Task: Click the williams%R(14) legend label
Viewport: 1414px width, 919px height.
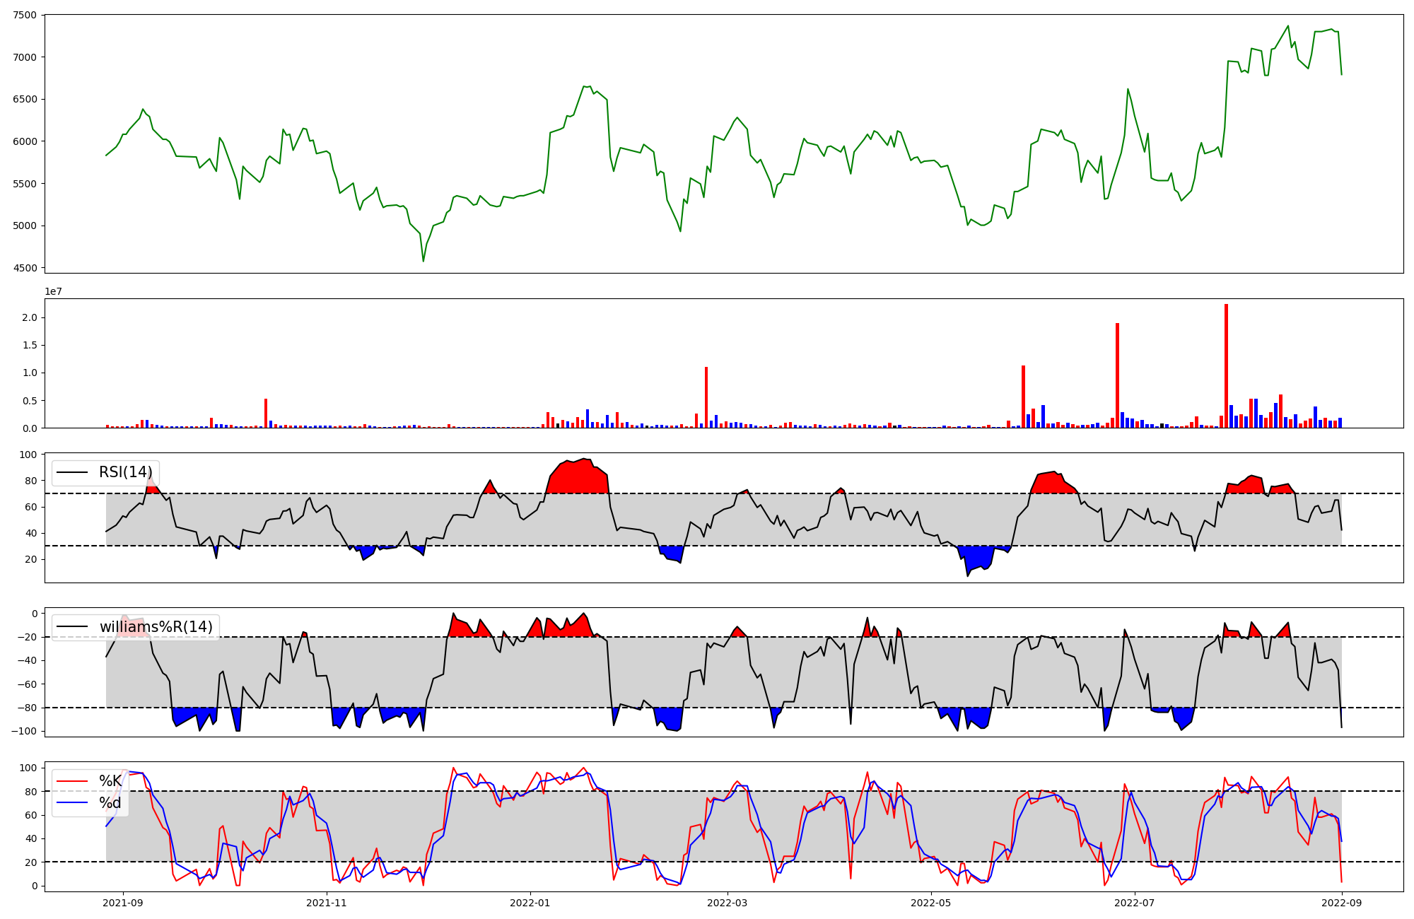Action: (x=156, y=626)
